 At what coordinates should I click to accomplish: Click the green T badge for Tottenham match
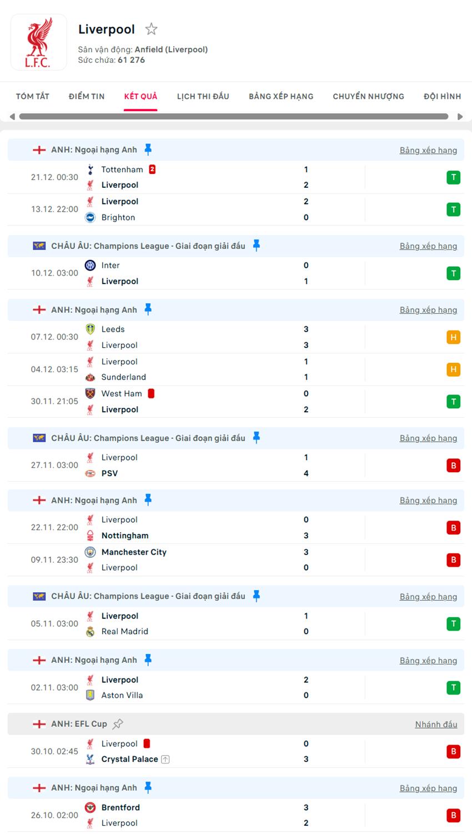tap(453, 178)
